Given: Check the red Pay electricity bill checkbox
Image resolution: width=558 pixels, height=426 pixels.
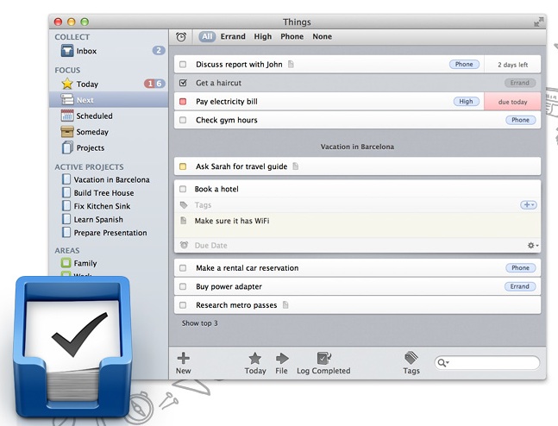Looking at the screenshot, I should (183, 102).
